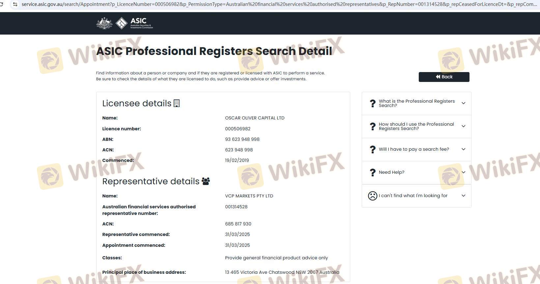
Task: Click the licensee name OSCAR OLIVER CAPITAL LTD
Action: click(x=254, y=118)
